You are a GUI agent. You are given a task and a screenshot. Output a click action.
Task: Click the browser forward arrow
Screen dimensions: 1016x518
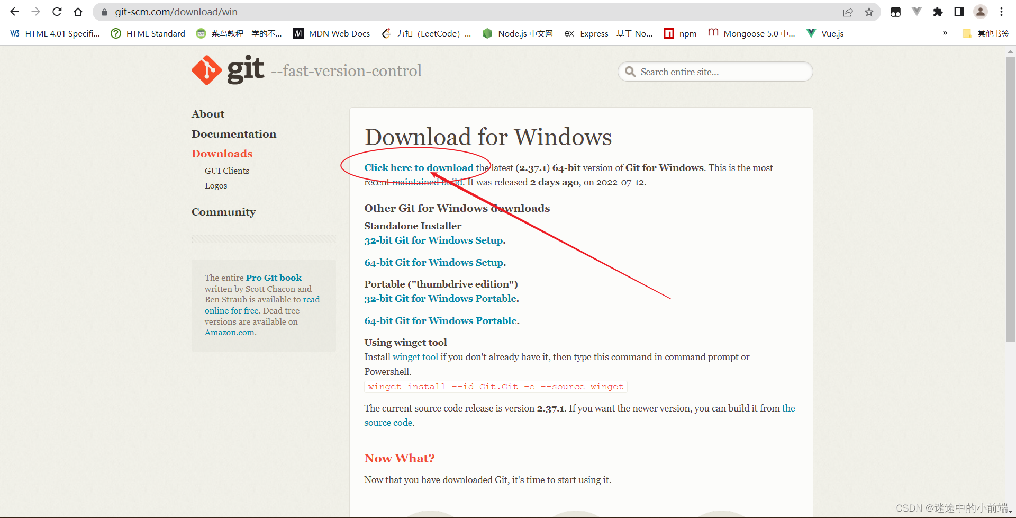[35, 12]
